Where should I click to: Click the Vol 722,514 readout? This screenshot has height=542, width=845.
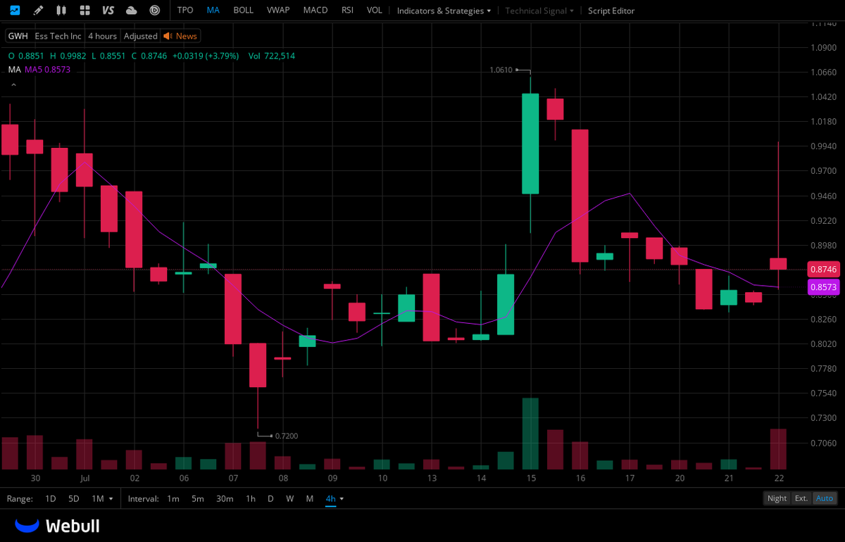pos(272,56)
